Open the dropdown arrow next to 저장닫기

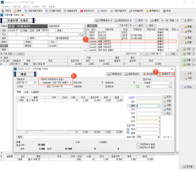(x=173, y=74)
